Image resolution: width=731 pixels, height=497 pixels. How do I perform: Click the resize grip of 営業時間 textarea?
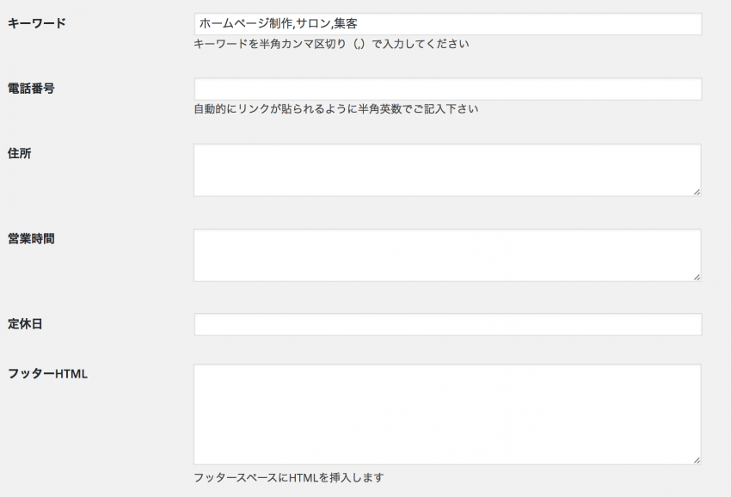tap(697, 277)
